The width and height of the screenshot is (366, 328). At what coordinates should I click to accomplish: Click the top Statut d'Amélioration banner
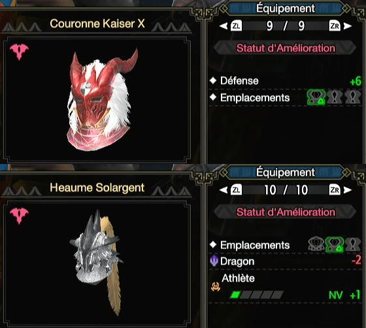coord(285,48)
